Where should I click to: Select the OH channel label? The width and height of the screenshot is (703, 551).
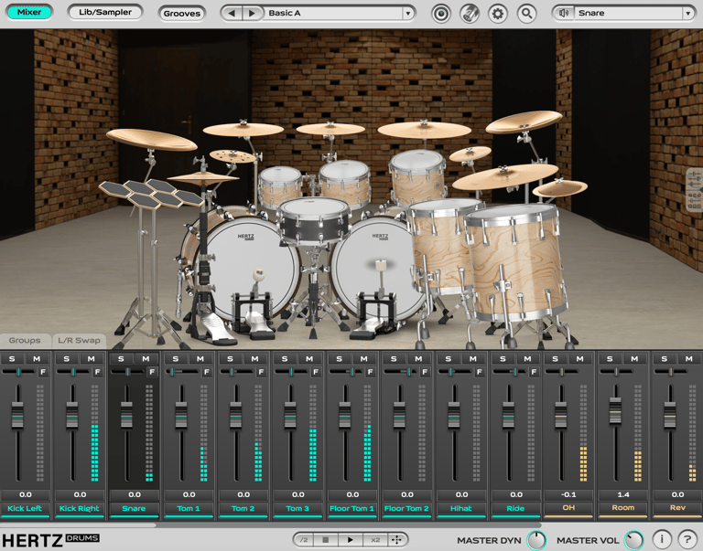click(x=568, y=508)
